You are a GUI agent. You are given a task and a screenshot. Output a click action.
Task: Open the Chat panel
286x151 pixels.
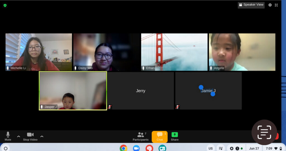(159, 137)
